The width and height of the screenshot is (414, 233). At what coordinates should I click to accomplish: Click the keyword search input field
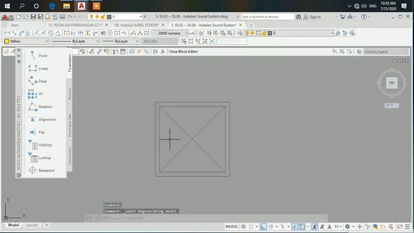point(267,17)
